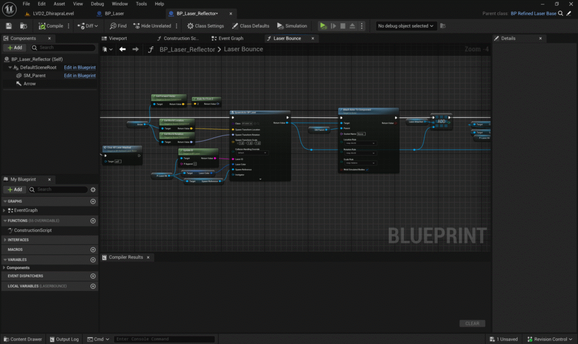
Task: Start Simulation mode
Action: [x=292, y=26]
